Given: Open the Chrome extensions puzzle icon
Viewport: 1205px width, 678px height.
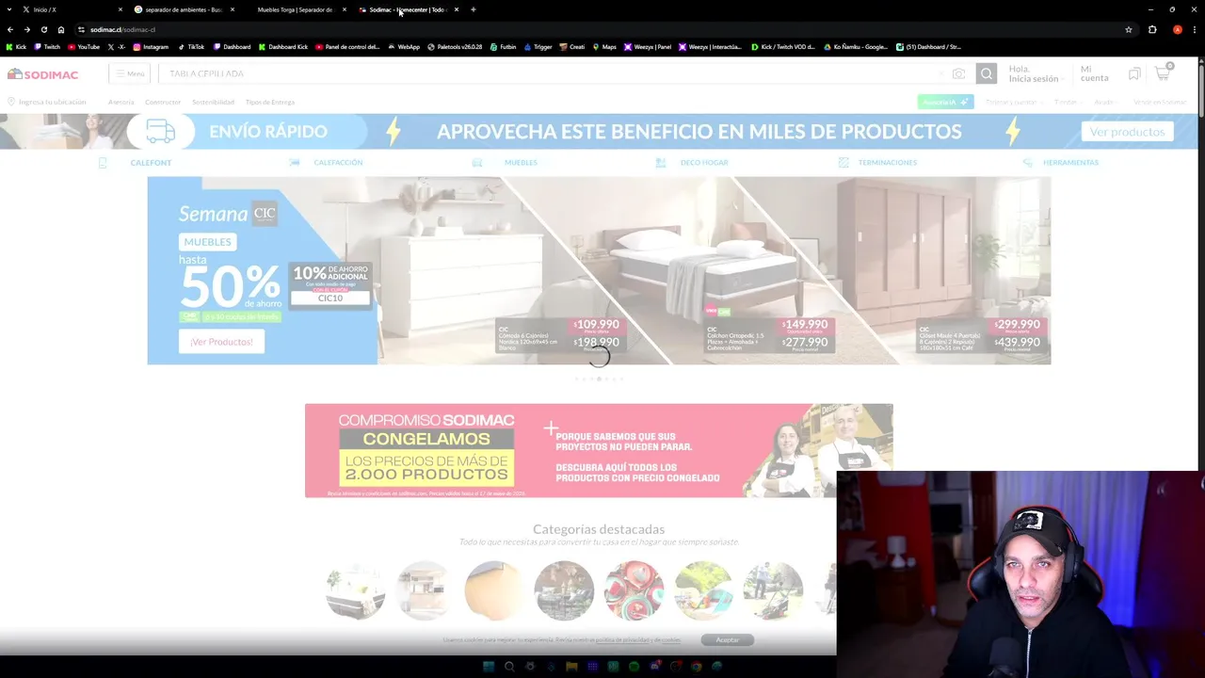Looking at the screenshot, I should (1152, 29).
